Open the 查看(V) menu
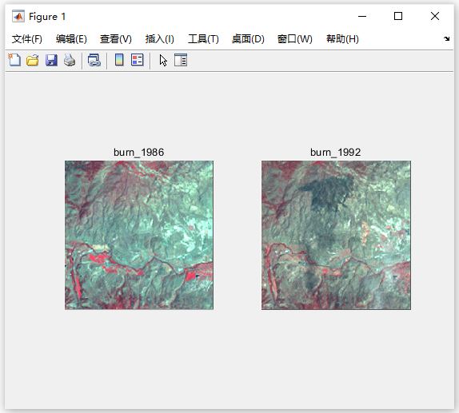Viewport: 459px width, 413px height. click(116, 39)
